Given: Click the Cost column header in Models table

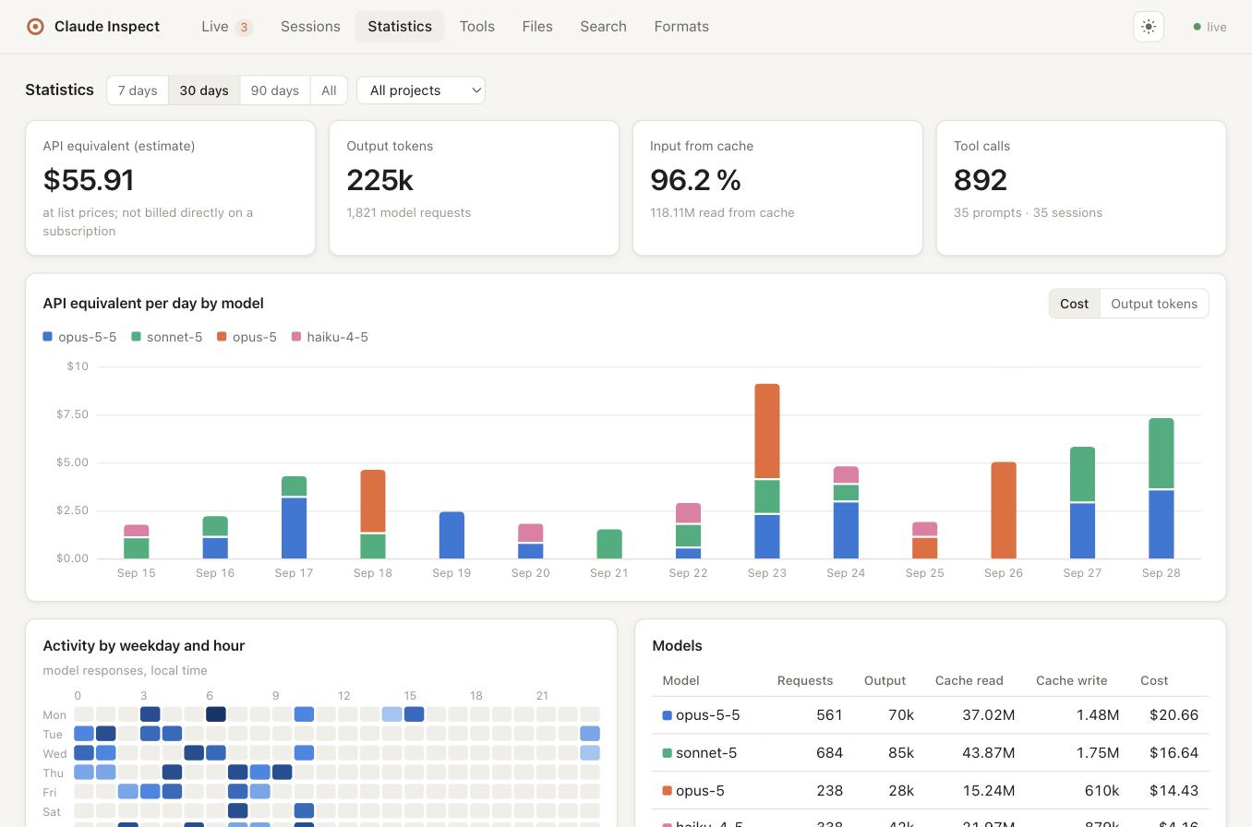Looking at the screenshot, I should tap(1154, 680).
